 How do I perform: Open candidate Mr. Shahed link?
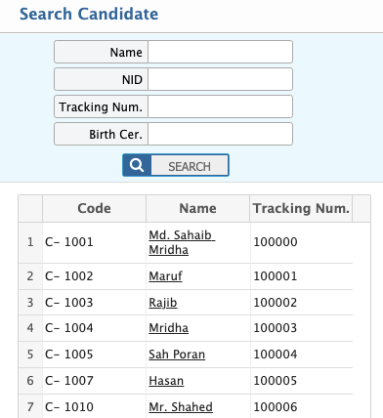[181, 407]
